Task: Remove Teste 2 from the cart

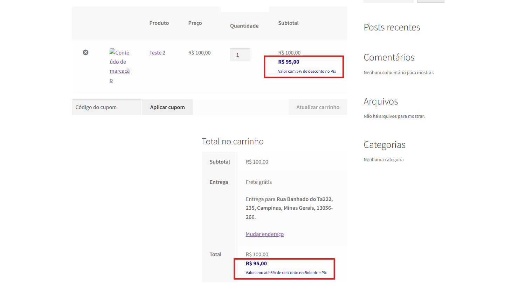Action: pos(85,52)
